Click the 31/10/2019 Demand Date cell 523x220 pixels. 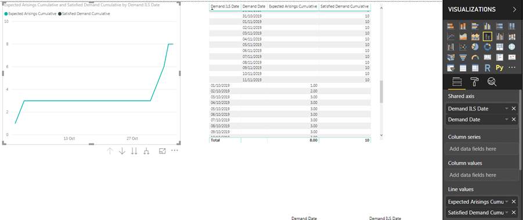click(253, 16)
